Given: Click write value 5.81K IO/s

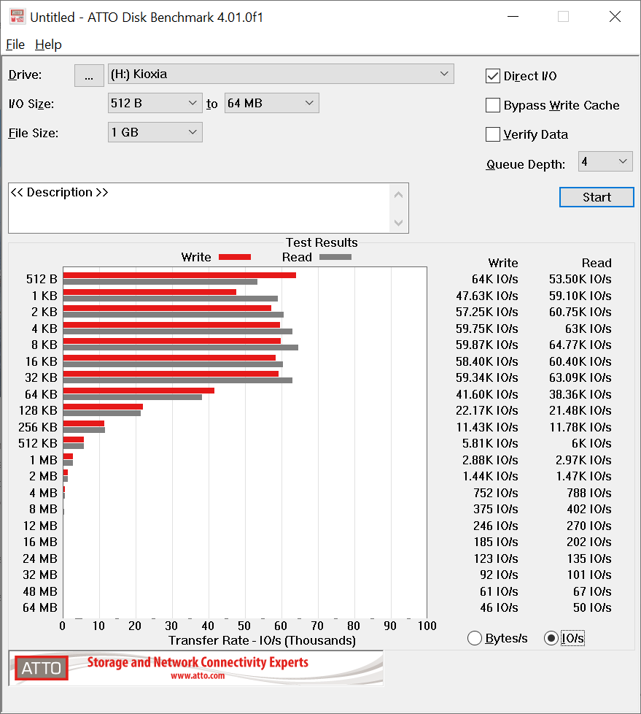Looking at the screenshot, I should 490,443.
